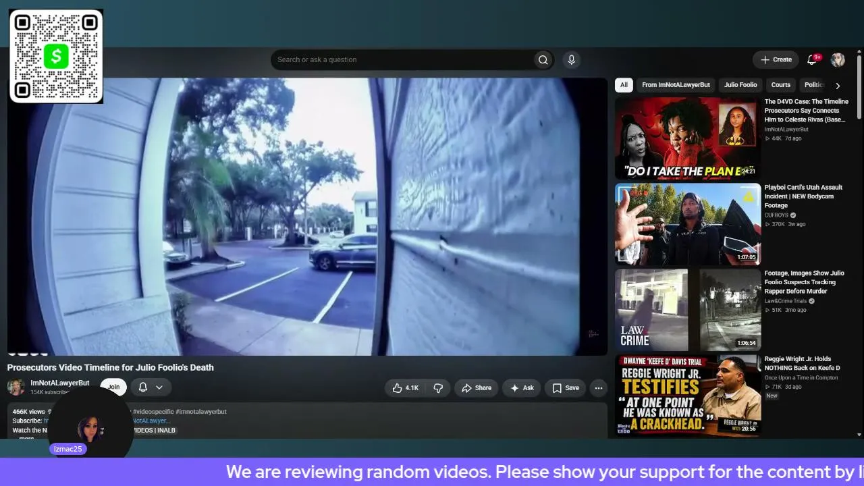Focus the 'Search or ask a question' field
Image resolution: width=864 pixels, height=486 pixels.
tap(403, 60)
